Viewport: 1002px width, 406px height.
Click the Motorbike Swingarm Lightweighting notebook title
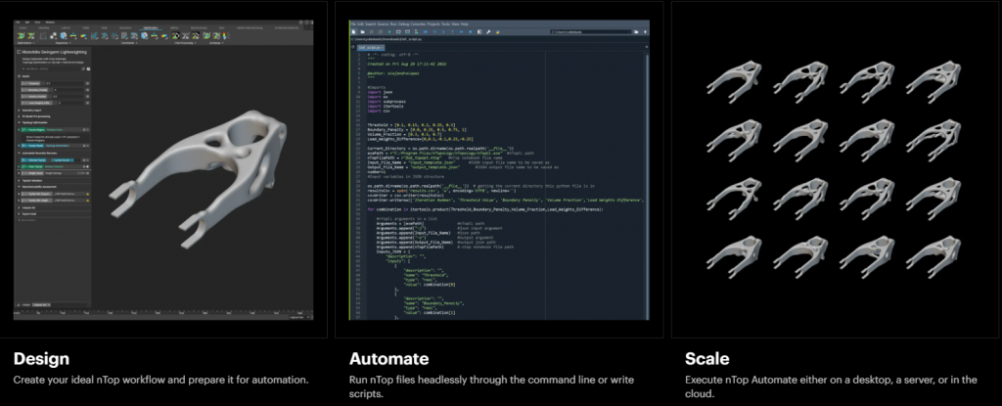click(x=55, y=52)
